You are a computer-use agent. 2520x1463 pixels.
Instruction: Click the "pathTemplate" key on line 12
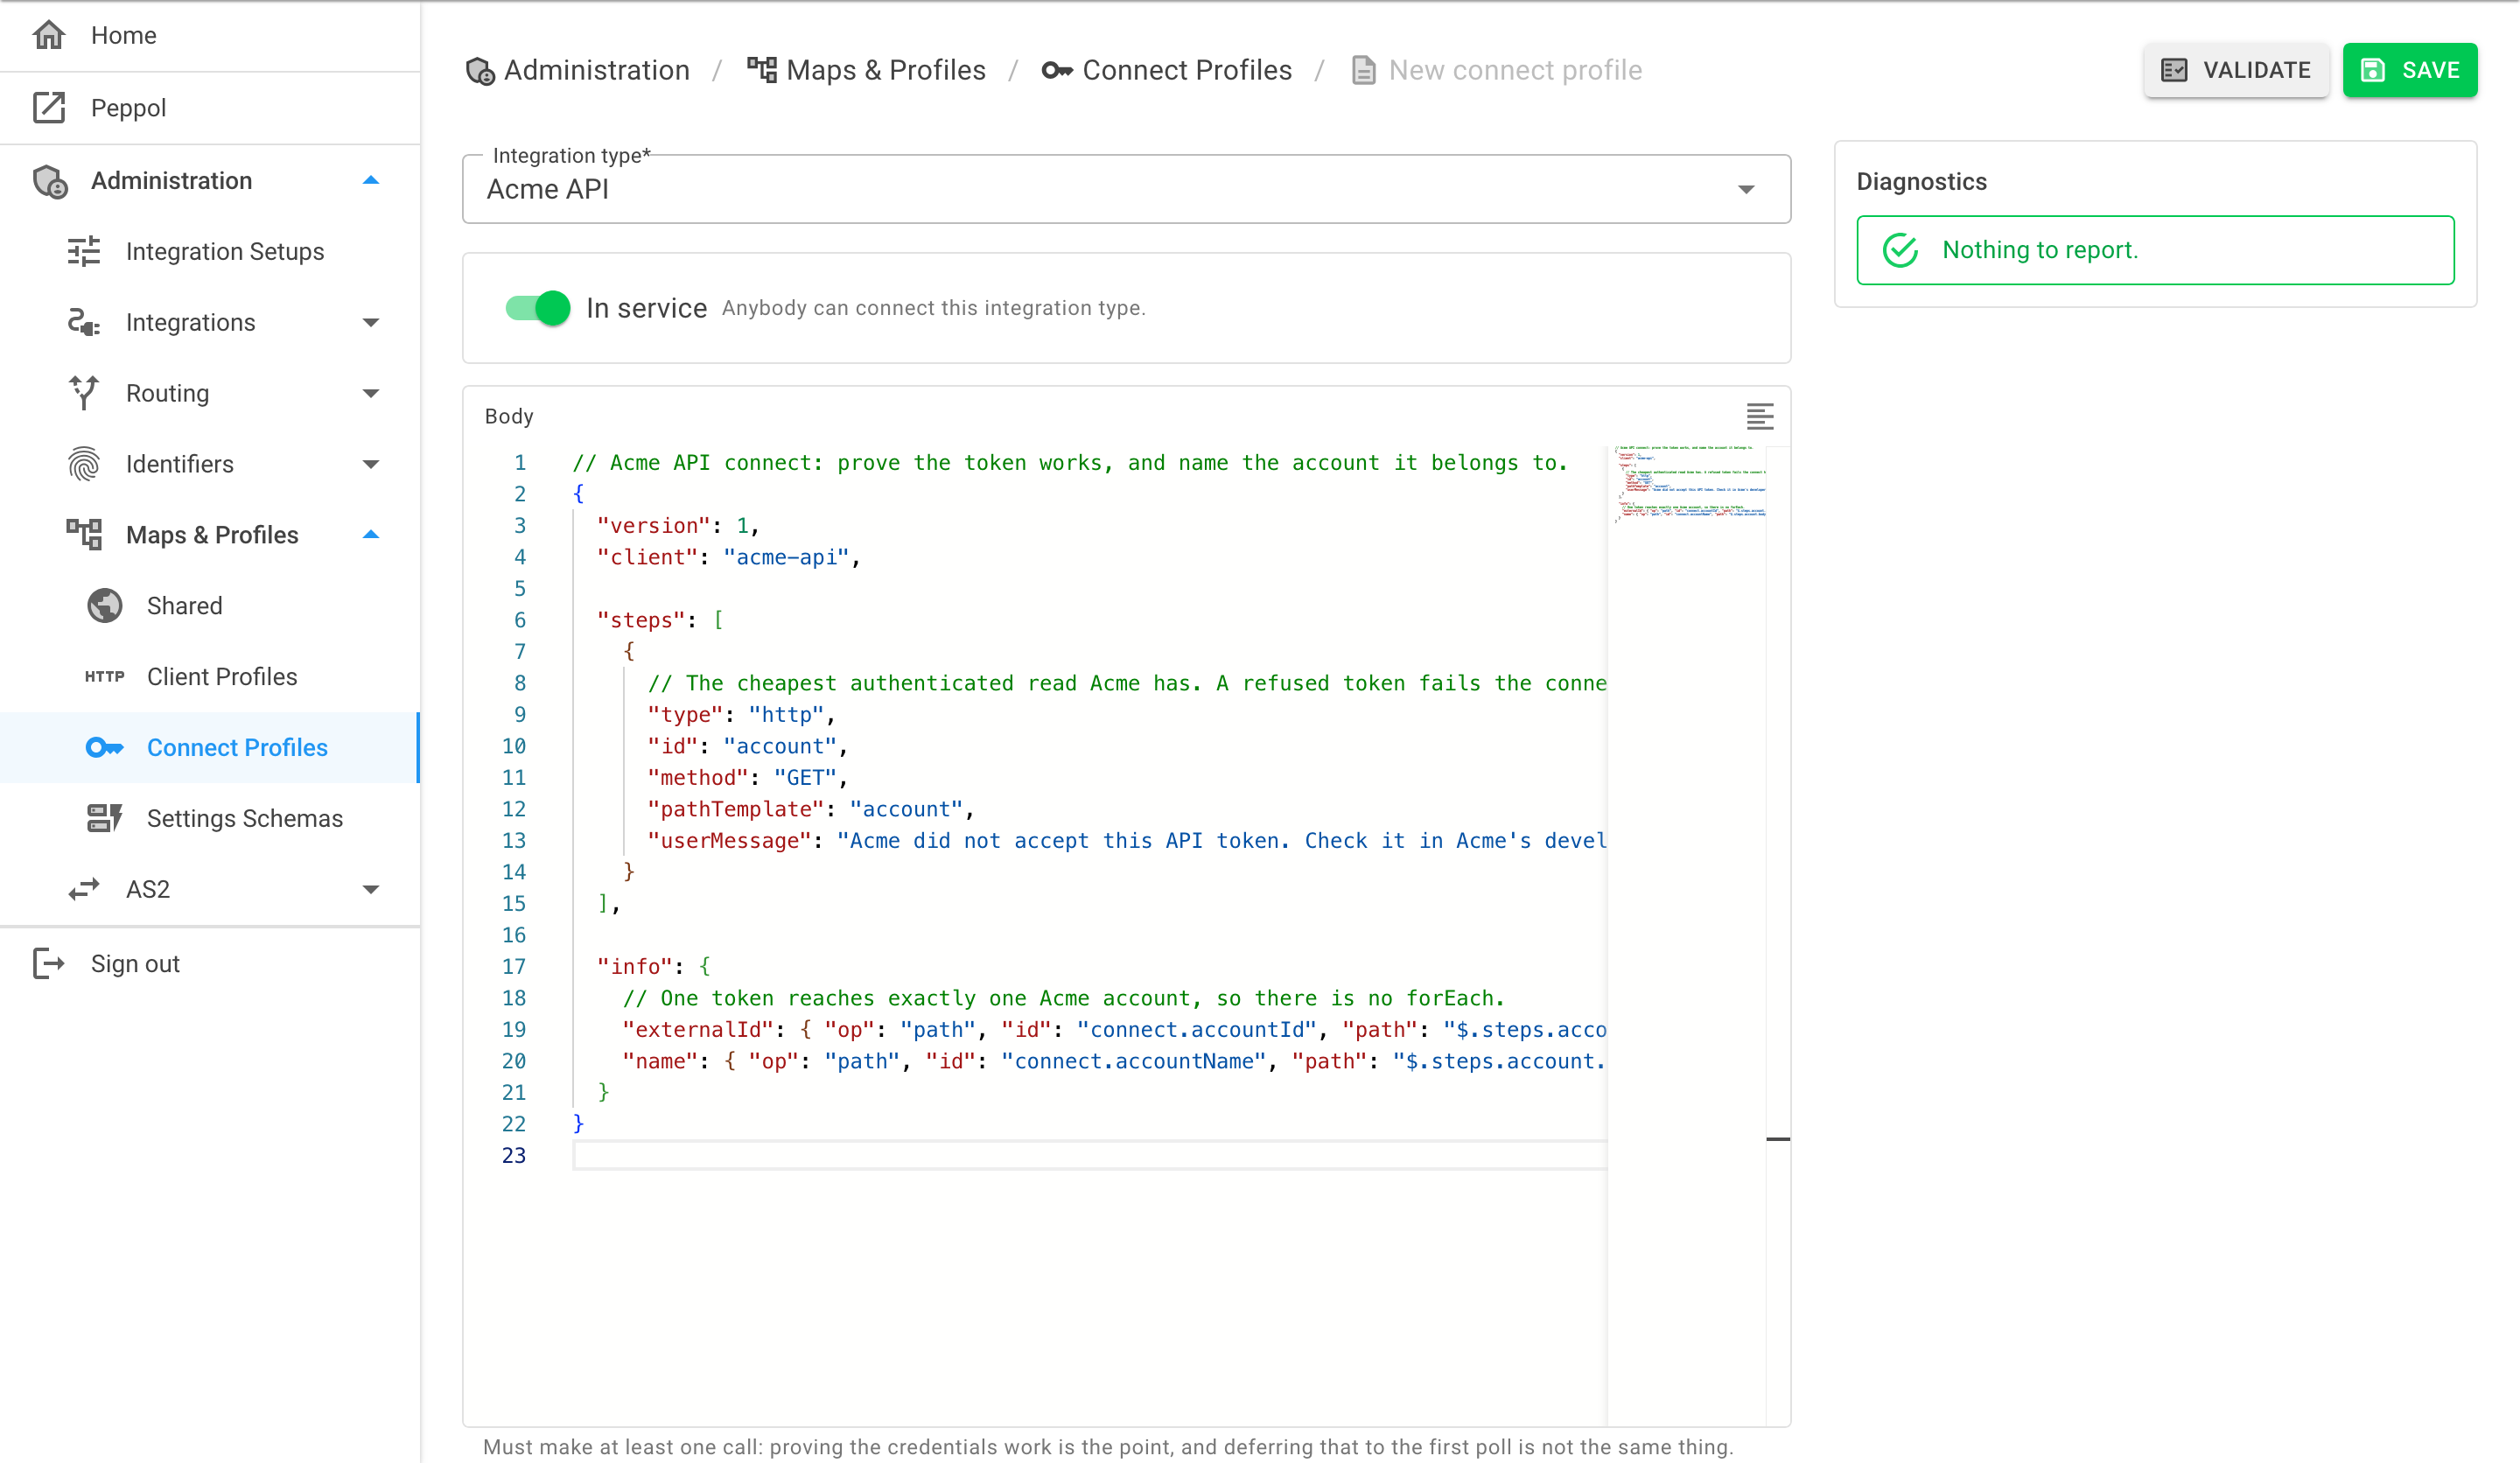click(x=737, y=809)
